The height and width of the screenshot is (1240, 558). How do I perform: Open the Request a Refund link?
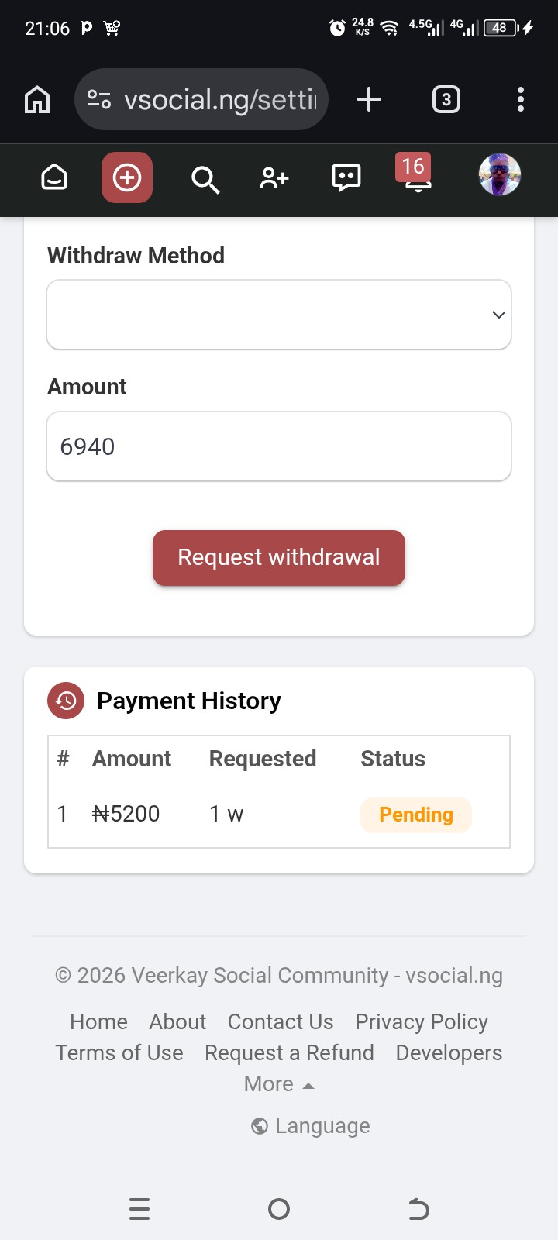click(x=289, y=1052)
